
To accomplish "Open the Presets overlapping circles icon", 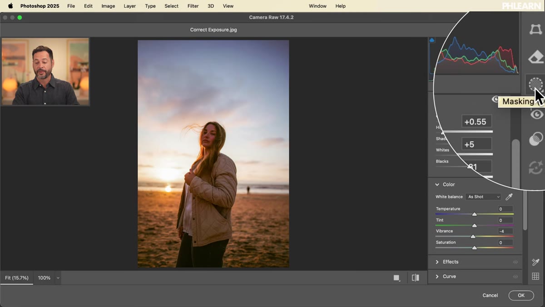I will [x=536, y=139].
